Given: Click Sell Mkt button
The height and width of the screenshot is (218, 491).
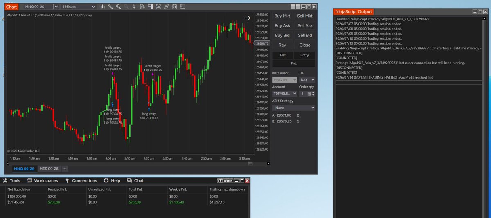Looking at the screenshot, I should point(305,16).
